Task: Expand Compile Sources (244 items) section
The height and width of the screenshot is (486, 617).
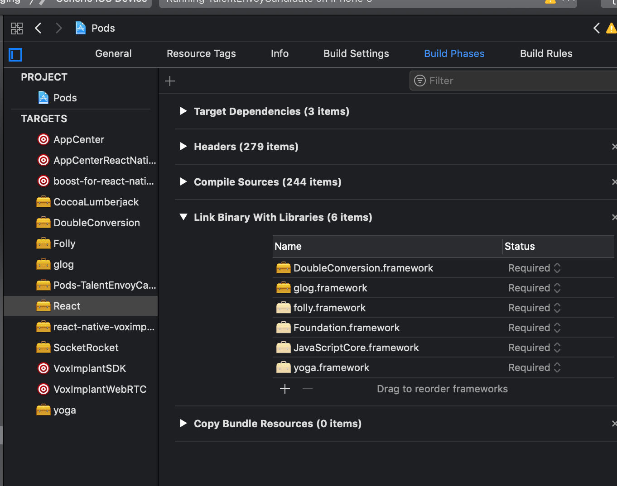Action: (x=183, y=181)
